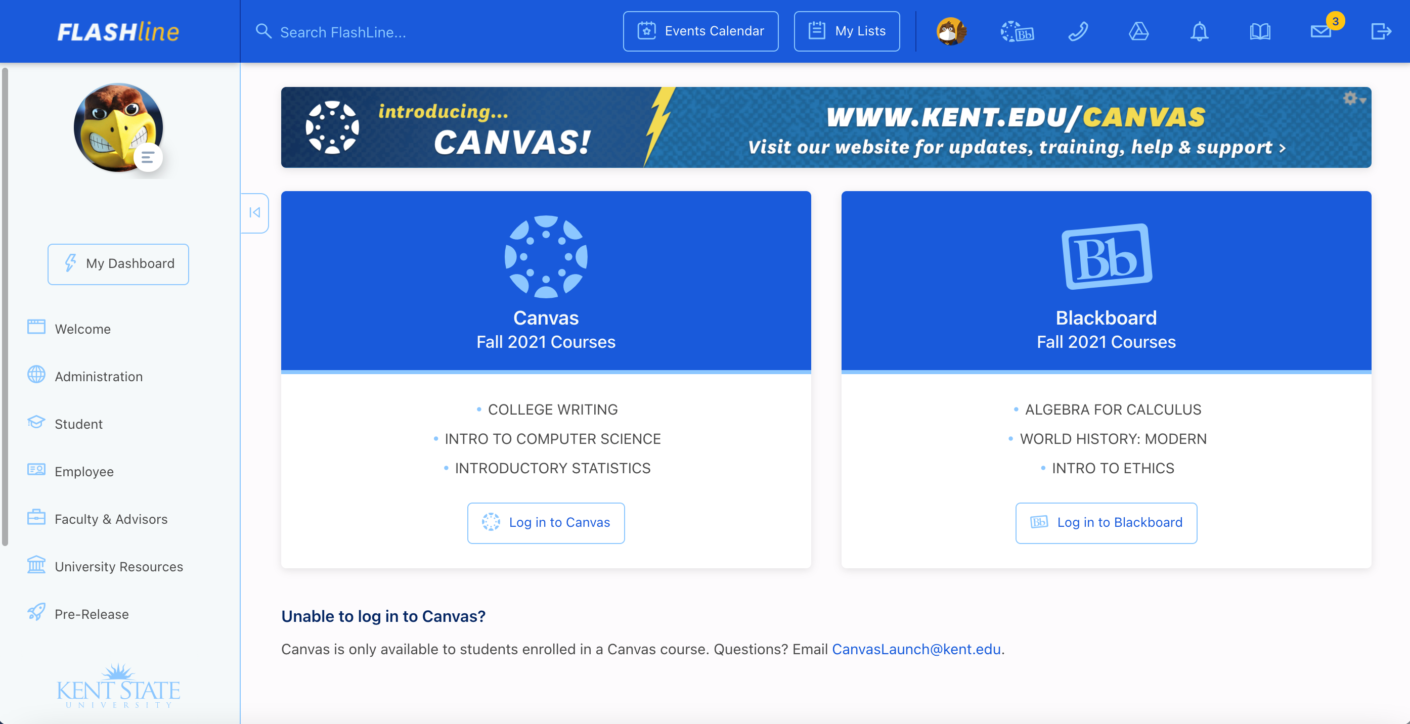Open the Employee section

coord(84,472)
